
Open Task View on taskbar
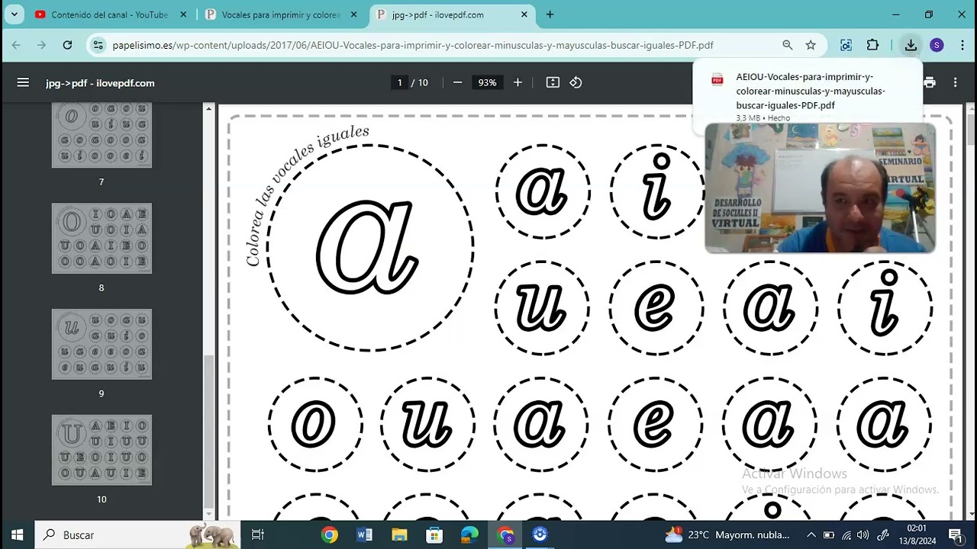[257, 535]
